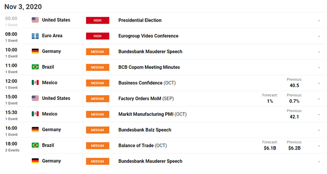Expand the Eurogroup Video Conference details
This screenshot has width=327, height=174.
[x=319, y=36]
